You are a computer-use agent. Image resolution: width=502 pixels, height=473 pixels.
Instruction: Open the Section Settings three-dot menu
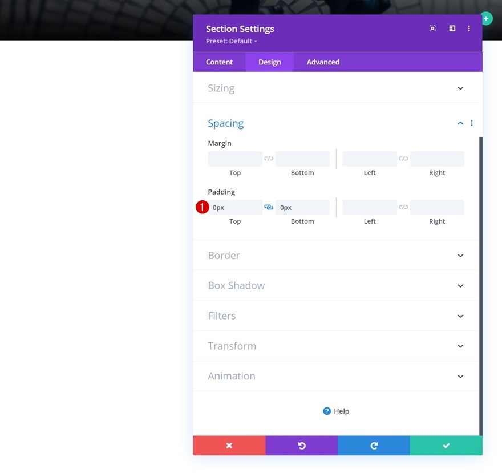point(469,29)
